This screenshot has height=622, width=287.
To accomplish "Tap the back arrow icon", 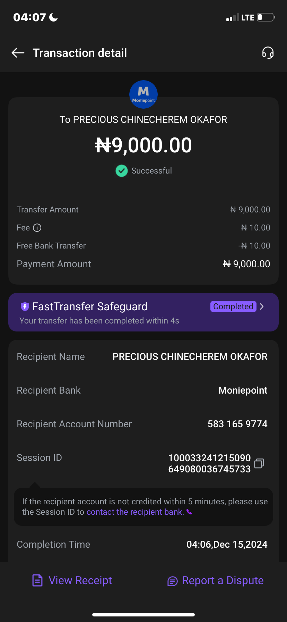I will tap(18, 53).
